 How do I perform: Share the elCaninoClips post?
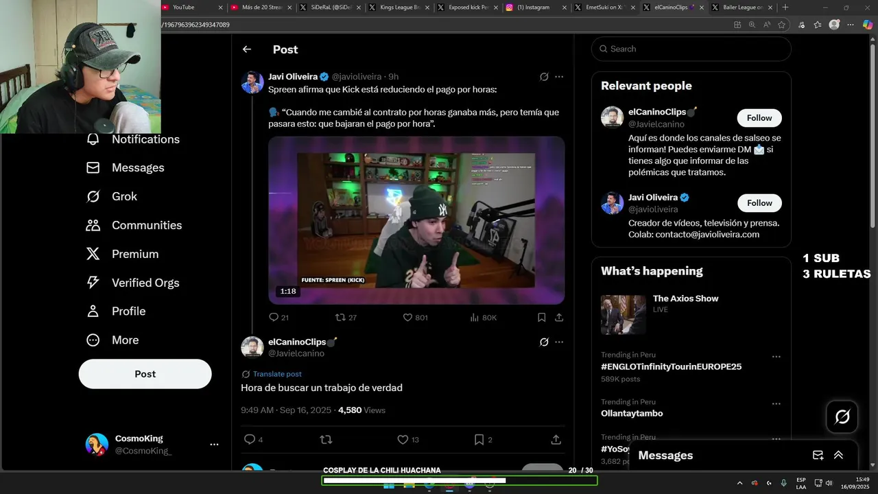[x=556, y=440]
